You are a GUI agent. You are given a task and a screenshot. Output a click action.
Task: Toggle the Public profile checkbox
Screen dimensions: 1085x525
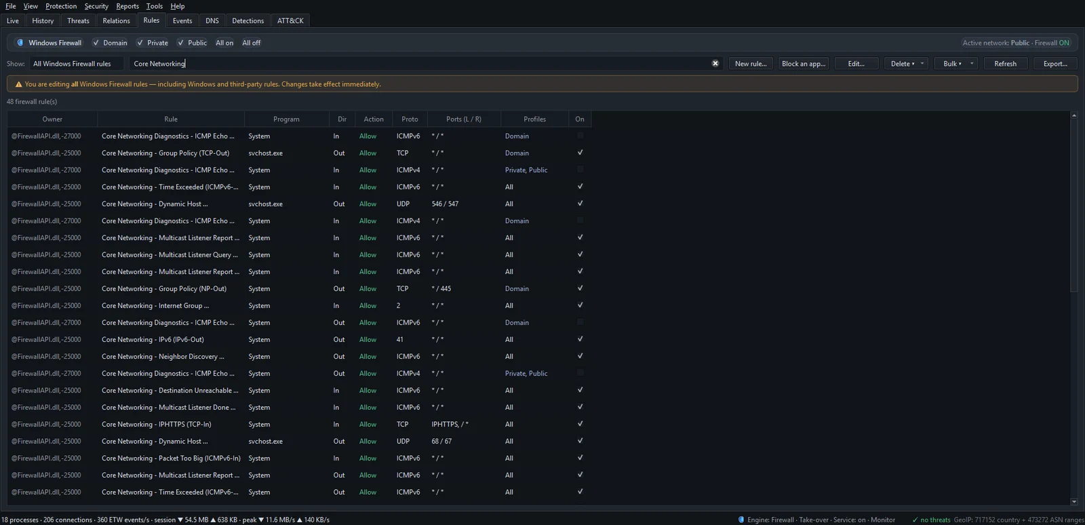(181, 43)
